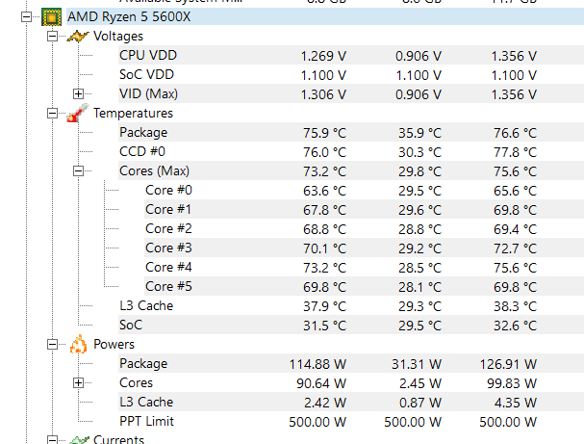Click the Core #0 value 63.6 °C
Viewport: 584px width, 444px height.
[x=324, y=191]
